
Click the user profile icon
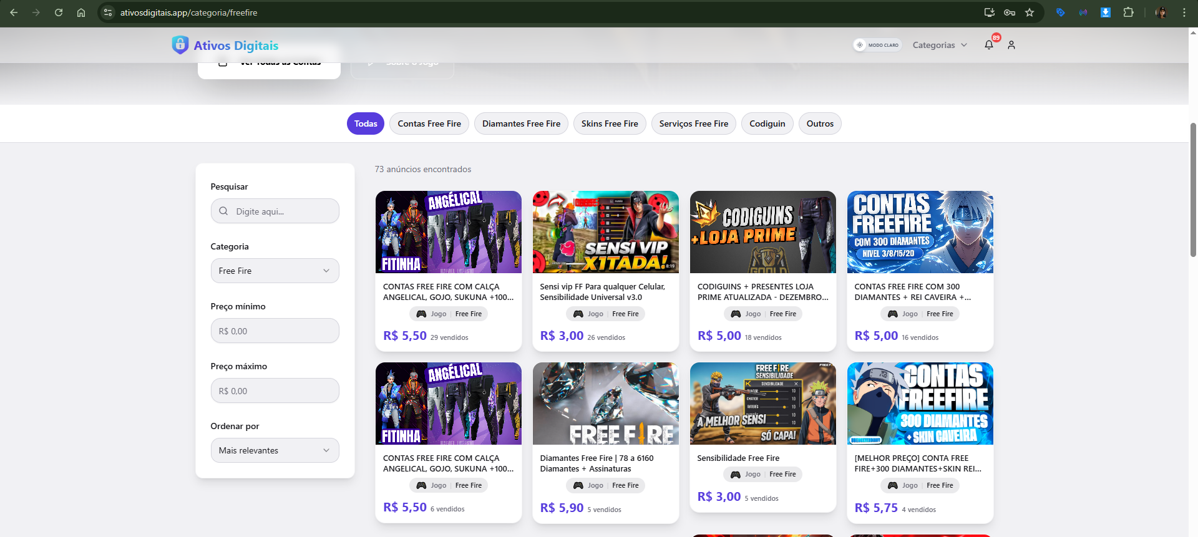point(1011,45)
